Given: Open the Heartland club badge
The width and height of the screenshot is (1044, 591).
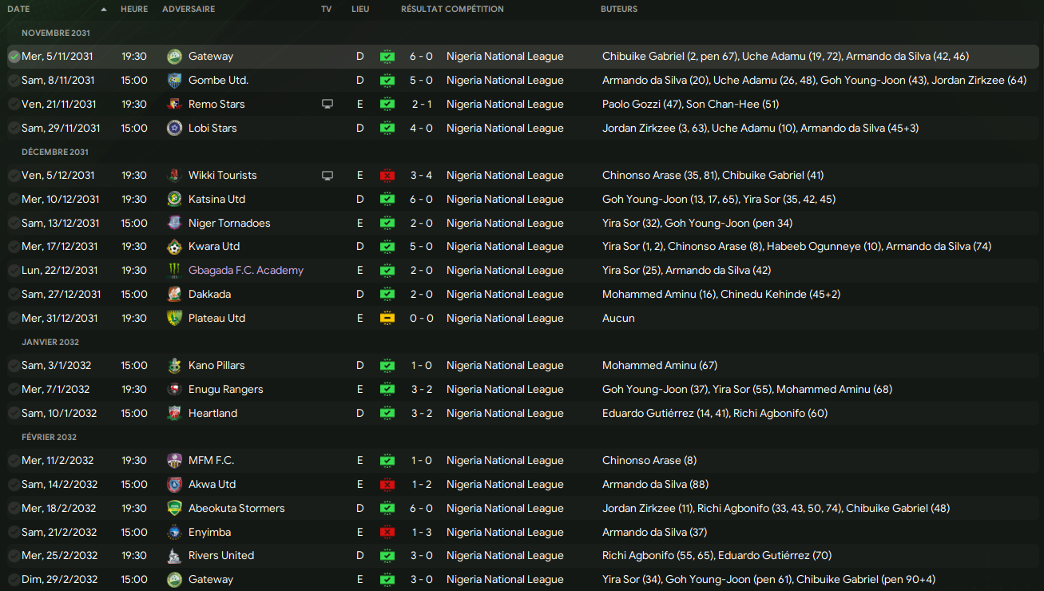Looking at the screenshot, I should pos(174,413).
